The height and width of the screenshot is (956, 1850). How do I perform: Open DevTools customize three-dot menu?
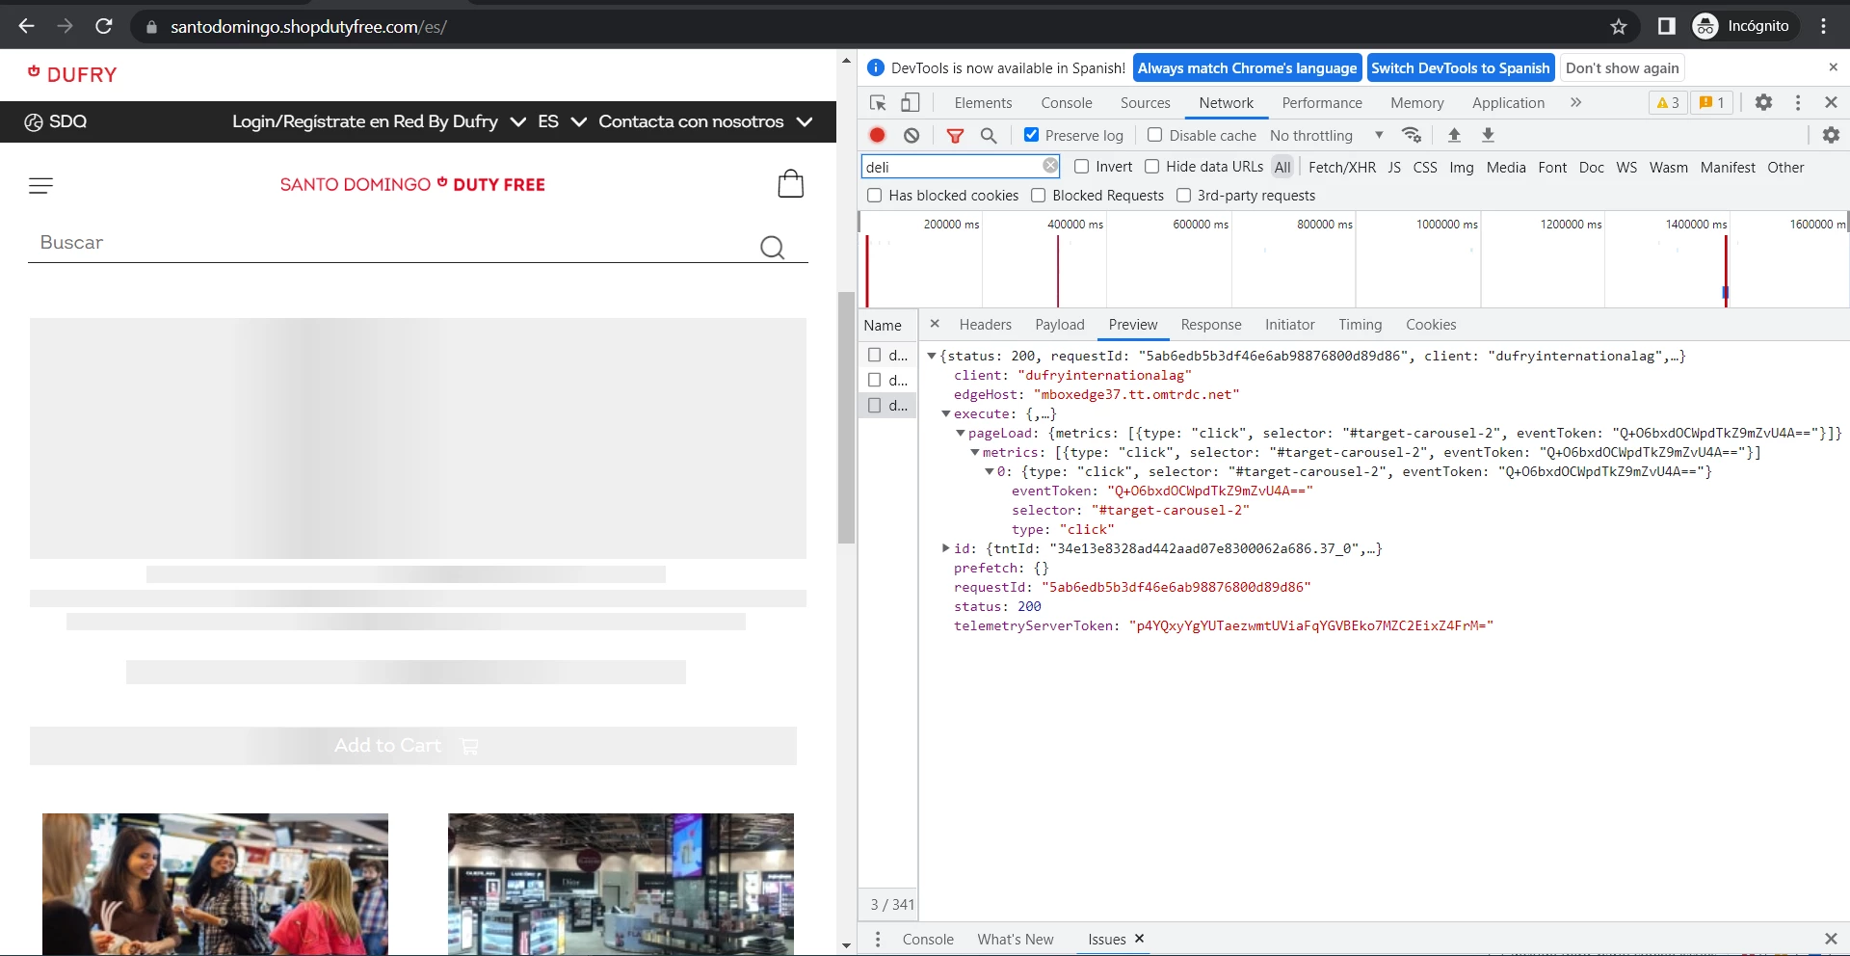point(1798,102)
